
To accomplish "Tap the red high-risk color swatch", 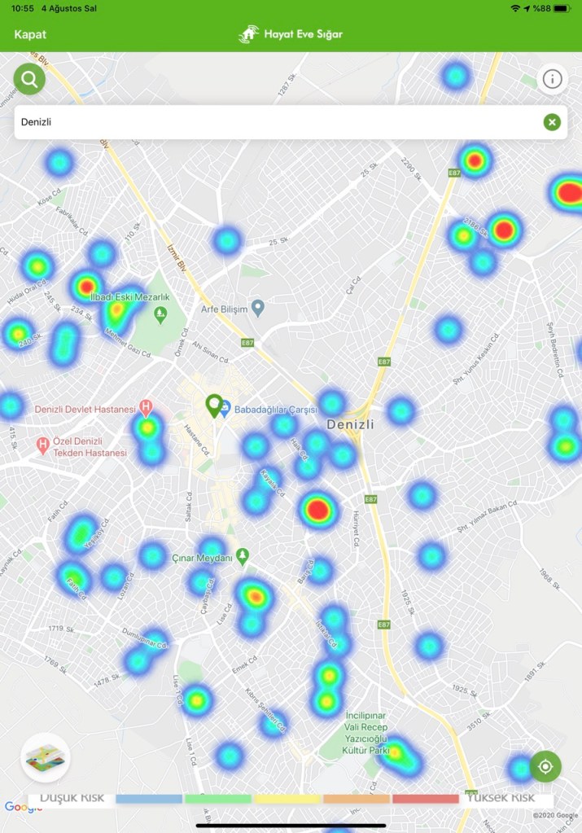I will click(x=425, y=799).
